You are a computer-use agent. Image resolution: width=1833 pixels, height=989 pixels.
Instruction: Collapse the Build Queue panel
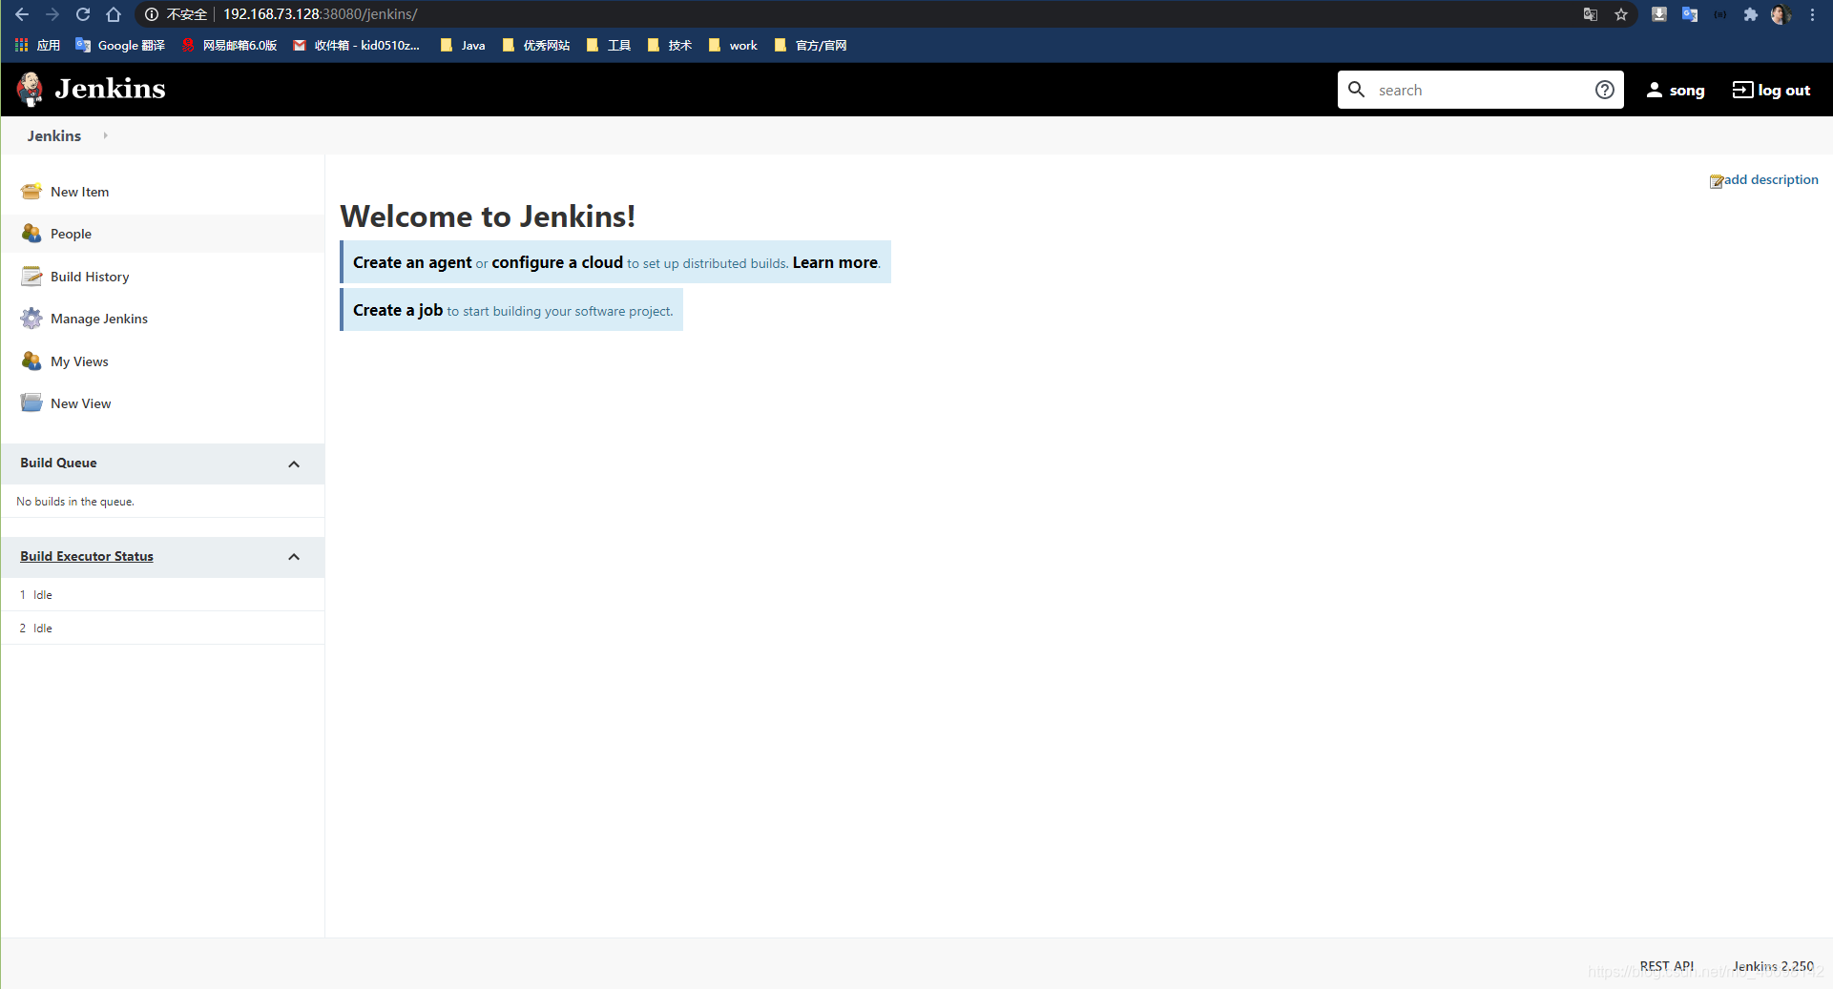(x=294, y=464)
